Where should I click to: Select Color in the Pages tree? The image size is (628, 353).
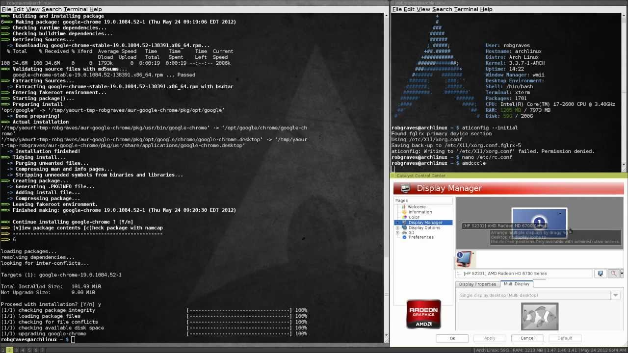pyautogui.click(x=414, y=217)
